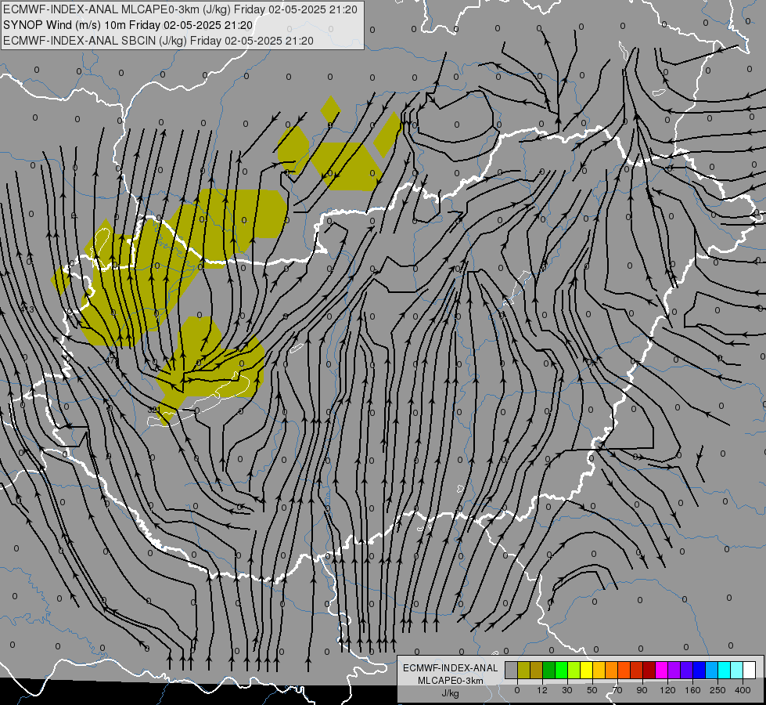Click the station value '321' on the map
Image resolution: width=766 pixels, height=705 pixels.
coord(153,409)
